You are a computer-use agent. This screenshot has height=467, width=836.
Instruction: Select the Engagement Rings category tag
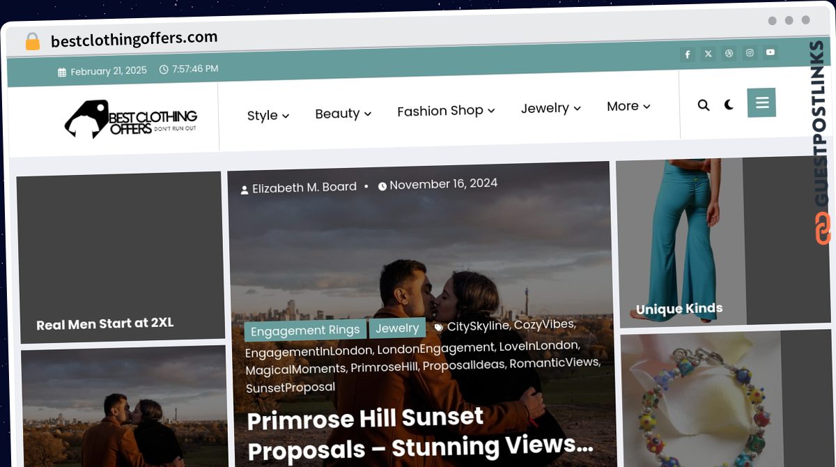pos(305,330)
